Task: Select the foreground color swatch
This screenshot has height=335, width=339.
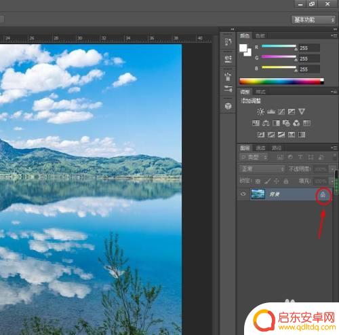Action: [243, 48]
